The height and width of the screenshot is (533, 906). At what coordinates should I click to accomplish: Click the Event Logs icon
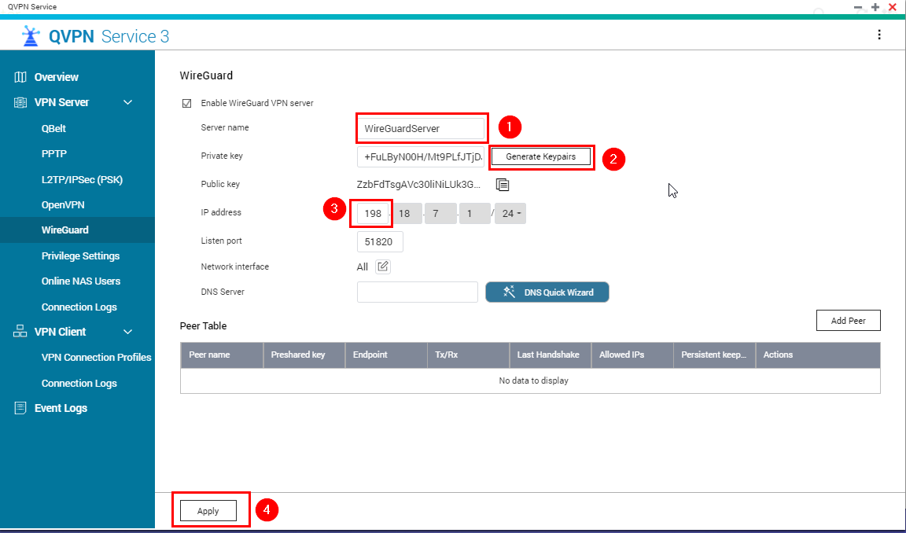point(20,408)
